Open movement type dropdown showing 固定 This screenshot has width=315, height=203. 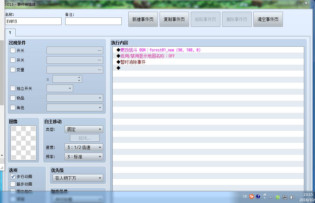point(84,129)
